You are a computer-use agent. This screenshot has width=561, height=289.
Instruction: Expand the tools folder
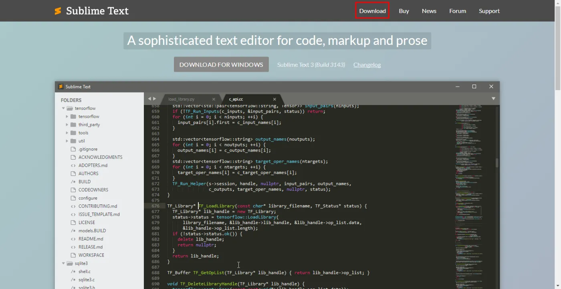point(67,133)
